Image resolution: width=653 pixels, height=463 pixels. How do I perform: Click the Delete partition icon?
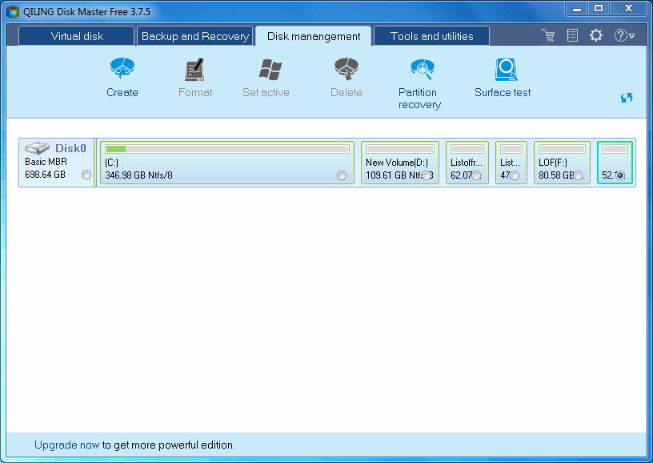click(x=346, y=69)
